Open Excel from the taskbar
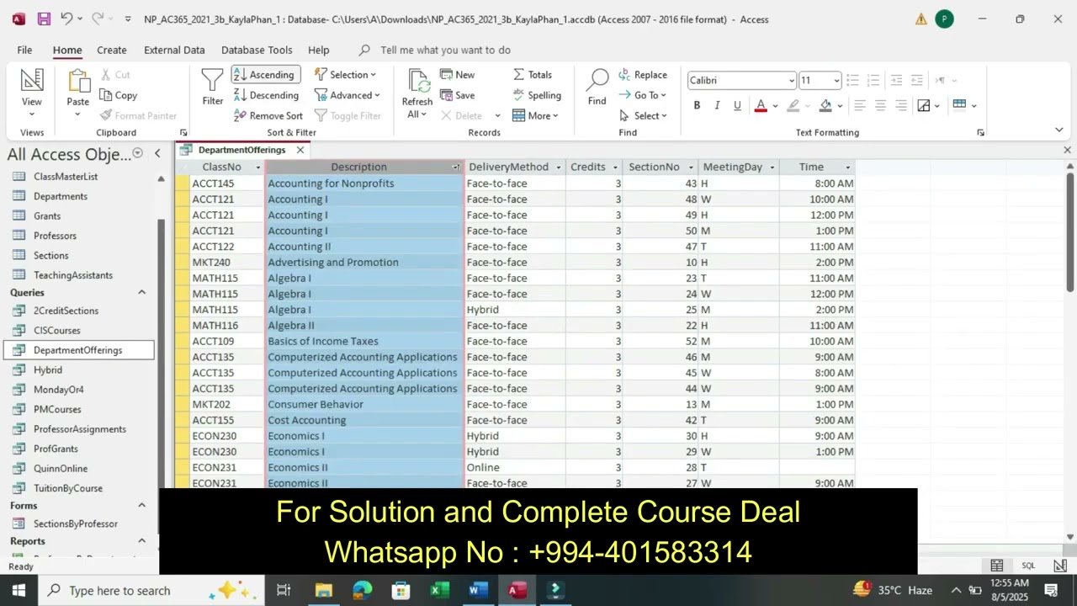Viewport: 1077px width, 606px height. pyautogui.click(x=440, y=590)
